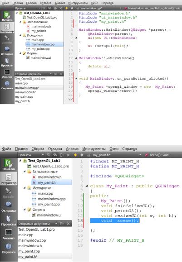This screenshot has width=182, height=262.
Task: Open the MainWindow::on_pushButton_clicked() symbol dropdown
Action: click(152, 8)
